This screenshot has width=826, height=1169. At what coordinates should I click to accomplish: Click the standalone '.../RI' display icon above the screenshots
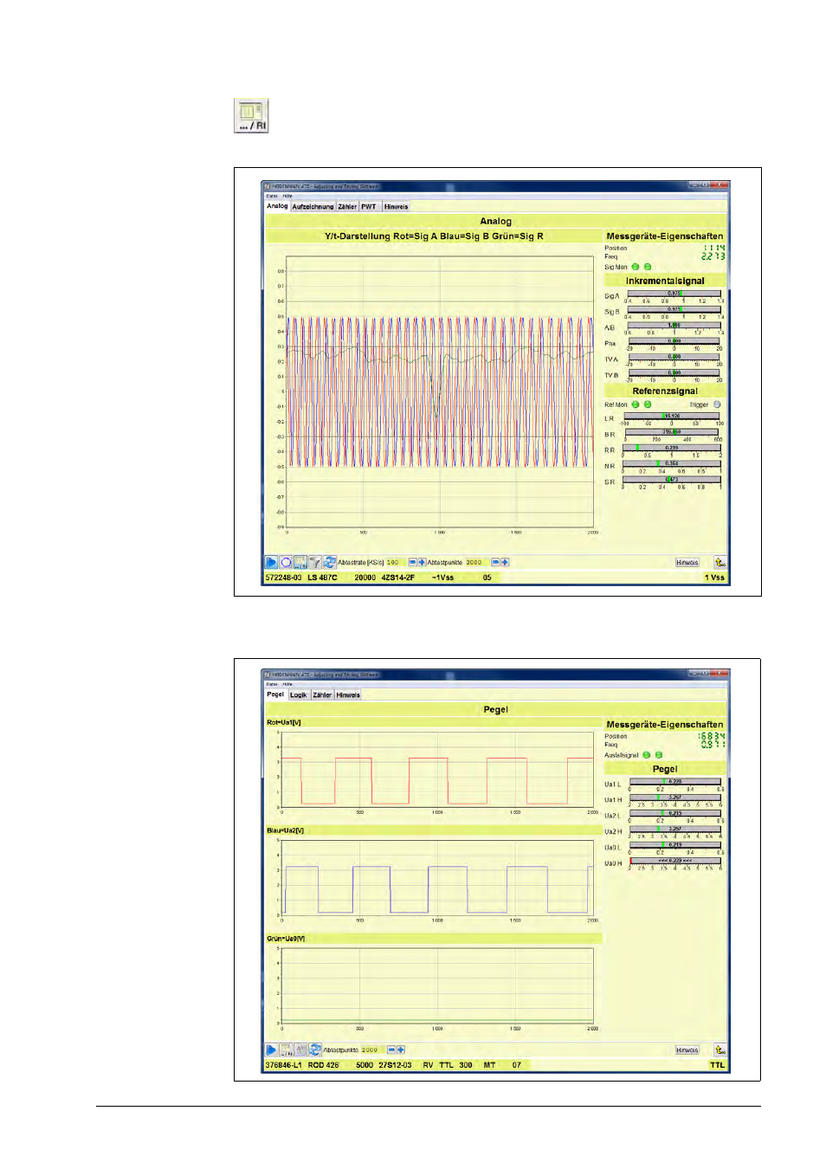click(x=251, y=115)
